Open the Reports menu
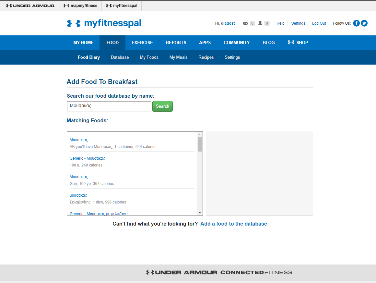 (x=176, y=43)
